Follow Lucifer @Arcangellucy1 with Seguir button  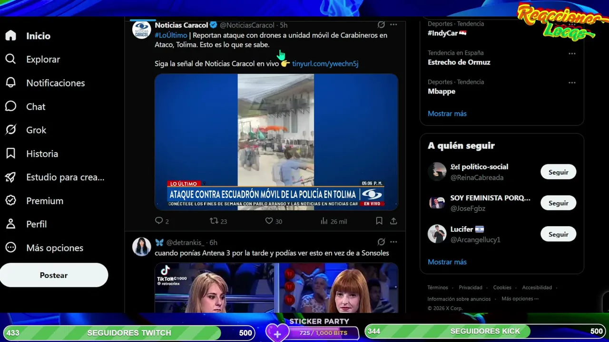pyautogui.click(x=558, y=235)
